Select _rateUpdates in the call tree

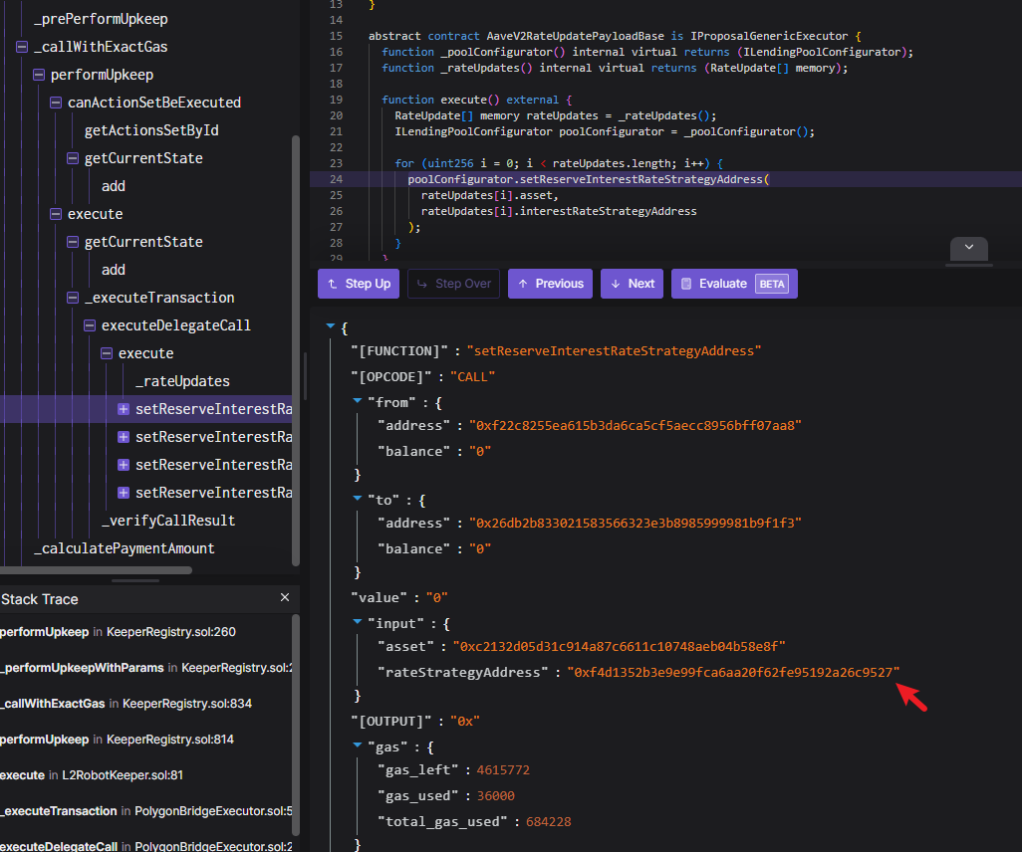pyautogui.click(x=182, y=381)
